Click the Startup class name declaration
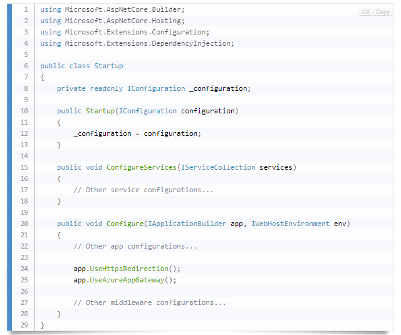401x335 pixels. (108, 66)
